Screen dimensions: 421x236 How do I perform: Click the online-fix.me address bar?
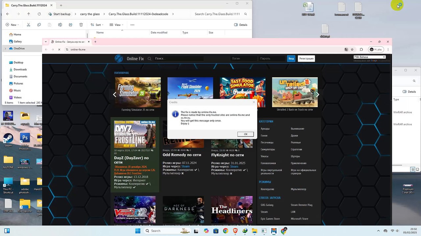204,49
